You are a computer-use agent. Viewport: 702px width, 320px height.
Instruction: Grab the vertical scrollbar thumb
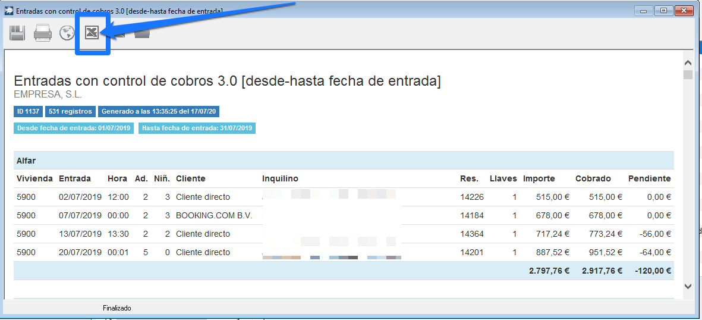[688, 74]
